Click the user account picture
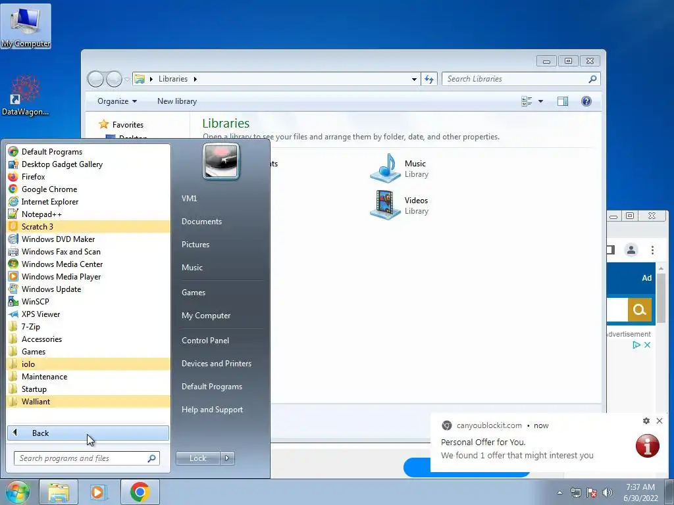The height and width of the screenshot is (505, 674). pos(221,161)
